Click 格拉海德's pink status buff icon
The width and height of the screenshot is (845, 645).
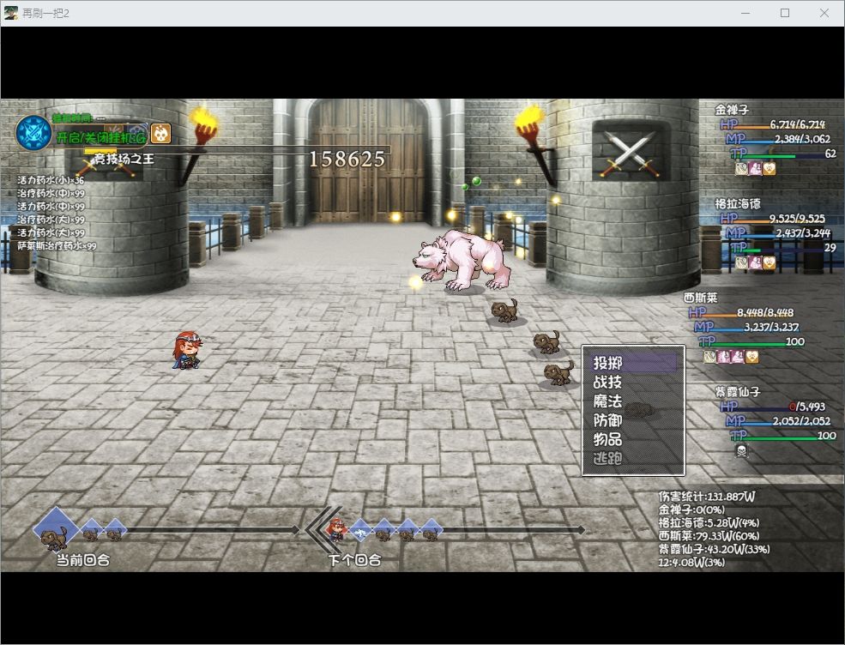[x=755, y=262]
